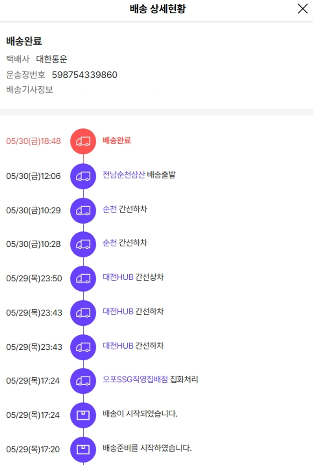
Task: Click box icon beside 배송이 시작되었습니다
Action: [83, 415]
